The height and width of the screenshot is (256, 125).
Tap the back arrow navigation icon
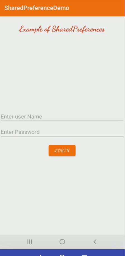tap(95, 242)
